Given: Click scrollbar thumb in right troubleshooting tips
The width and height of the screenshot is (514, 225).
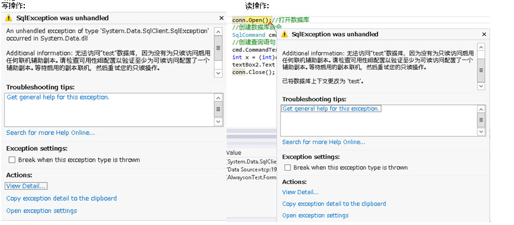Looking at the screenshot, I should [481, 120].
